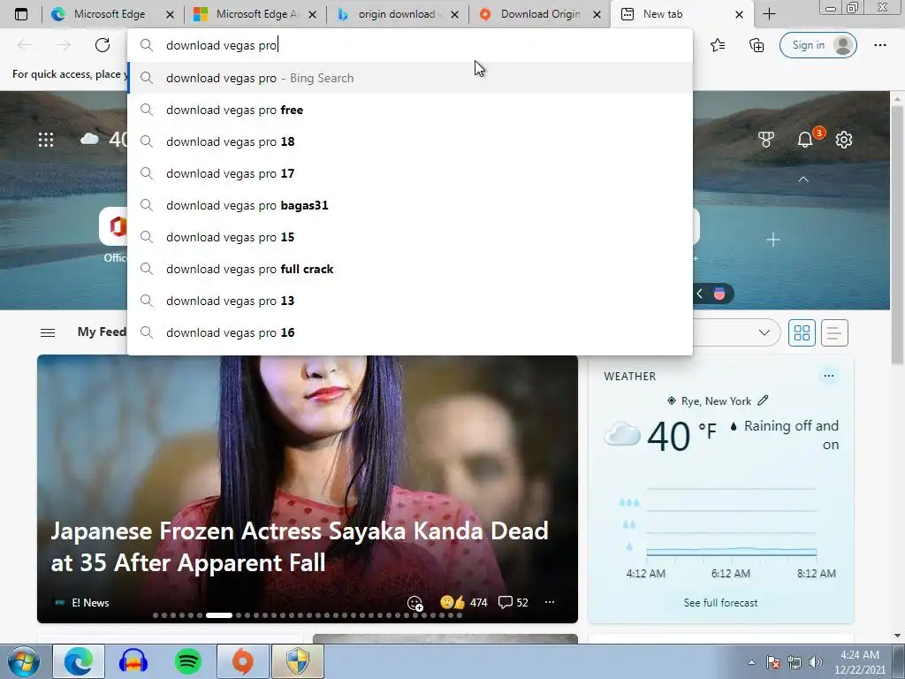Select the suggestion download vegas pro 16
The image size is (905, 679).
[410, 332]
